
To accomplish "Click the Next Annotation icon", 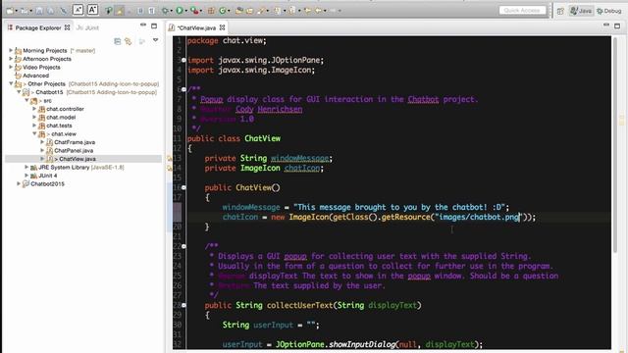I will 277,11.
